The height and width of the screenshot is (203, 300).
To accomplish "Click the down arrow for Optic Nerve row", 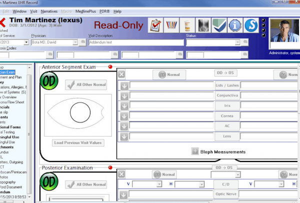I will (x=123, y=195).
